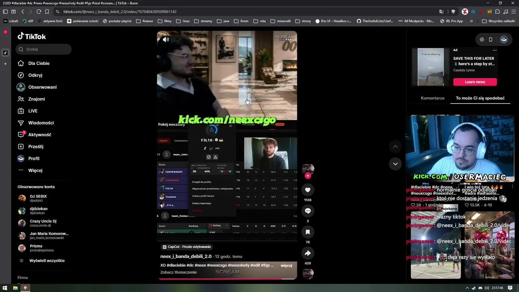Open Windows Start menu
The width and height of the screenshot is (519, 292).
pyautogui.click(x=5, y=288)
